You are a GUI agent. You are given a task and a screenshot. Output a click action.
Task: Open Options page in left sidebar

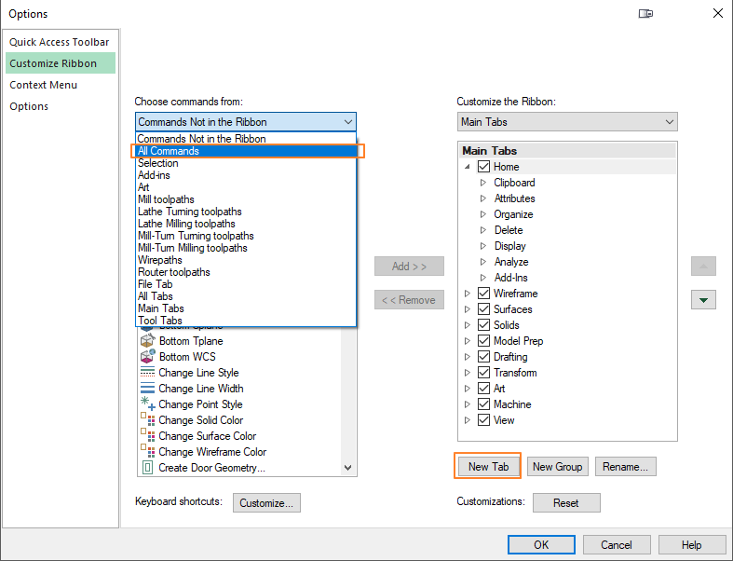pyautogui.click(x=61, y=106)
